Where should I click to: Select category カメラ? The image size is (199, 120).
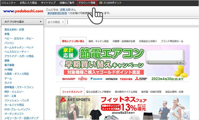[8, 83]
